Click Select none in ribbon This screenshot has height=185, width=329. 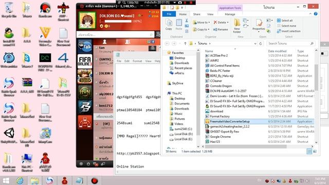coord(287,26)
